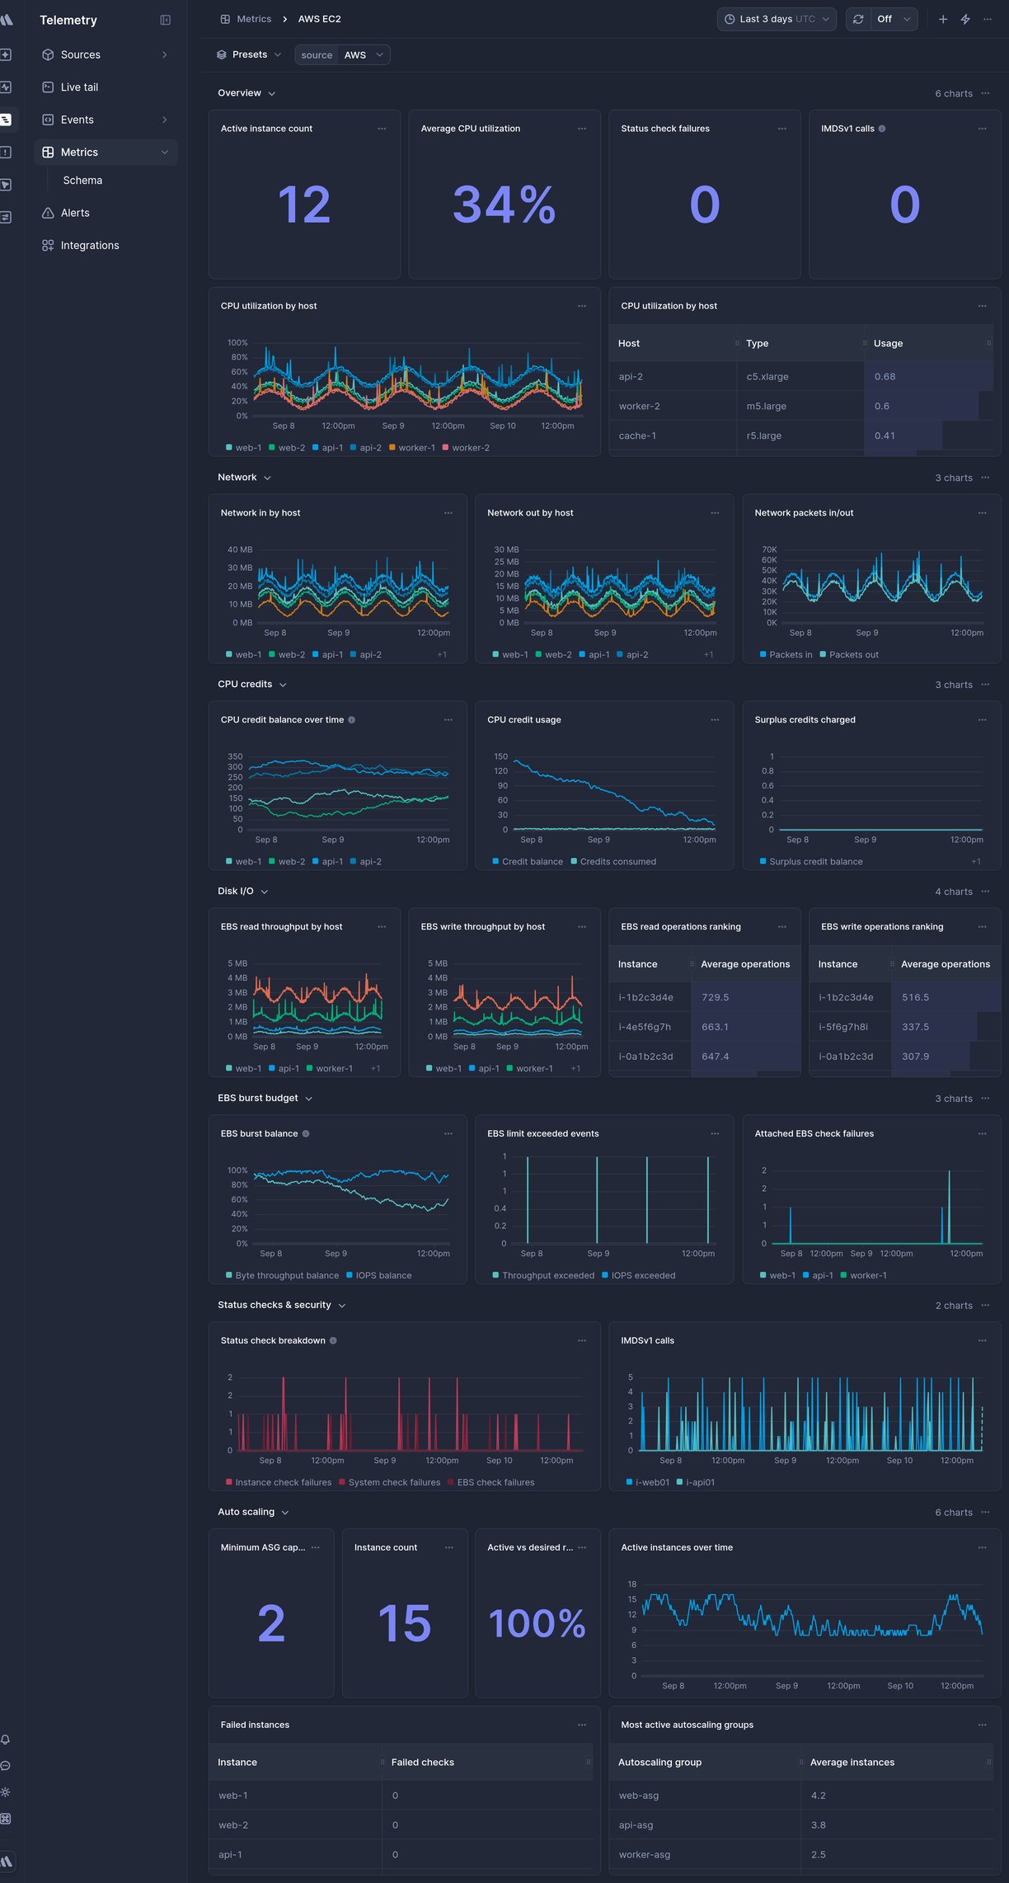Collapse the Auto scaling section
The width and height of the screenshot is (1009, 1883).
[253, 1513]
